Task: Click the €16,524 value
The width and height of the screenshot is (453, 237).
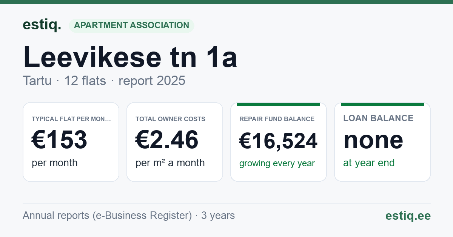Action: click(278, 141)
